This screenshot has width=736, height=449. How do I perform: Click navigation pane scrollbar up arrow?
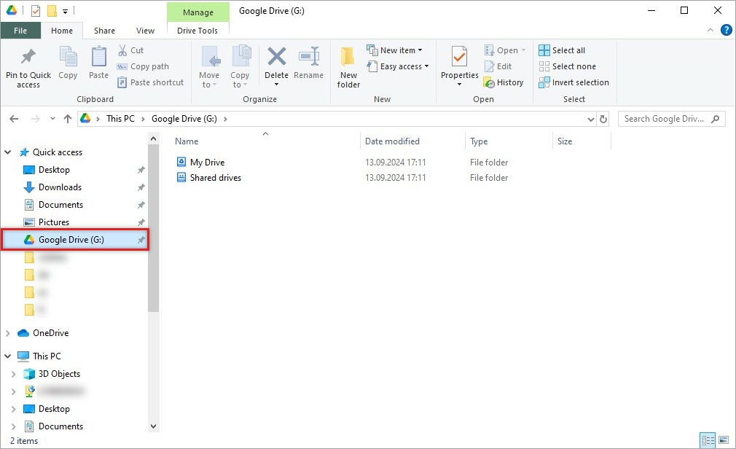coord(153,138)
